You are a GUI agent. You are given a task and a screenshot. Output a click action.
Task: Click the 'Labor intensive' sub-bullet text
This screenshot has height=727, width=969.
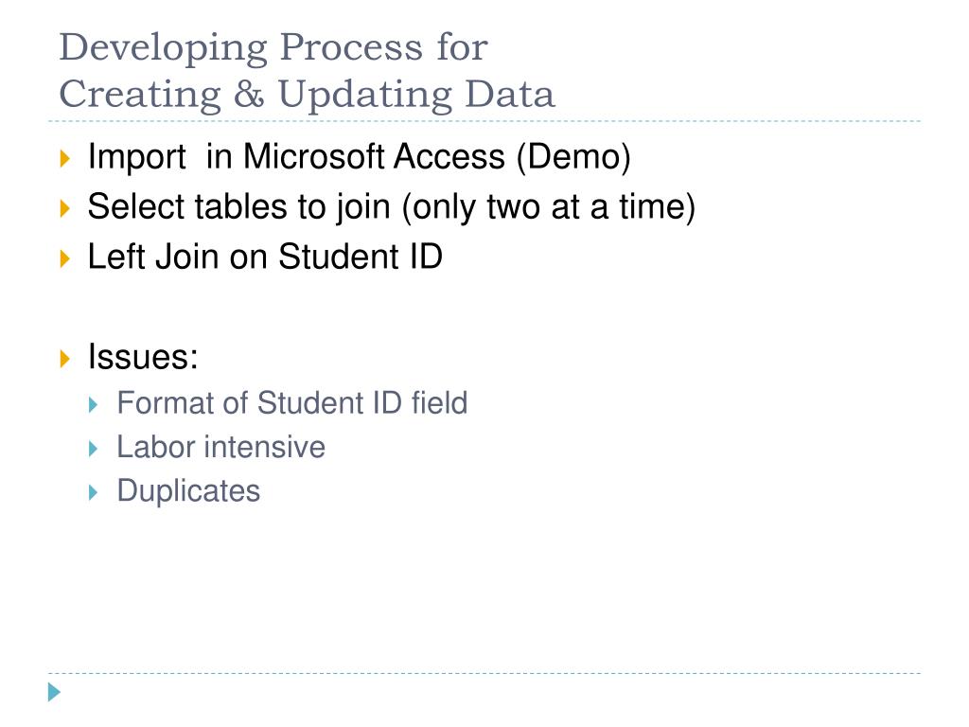(x=221, y=447)
